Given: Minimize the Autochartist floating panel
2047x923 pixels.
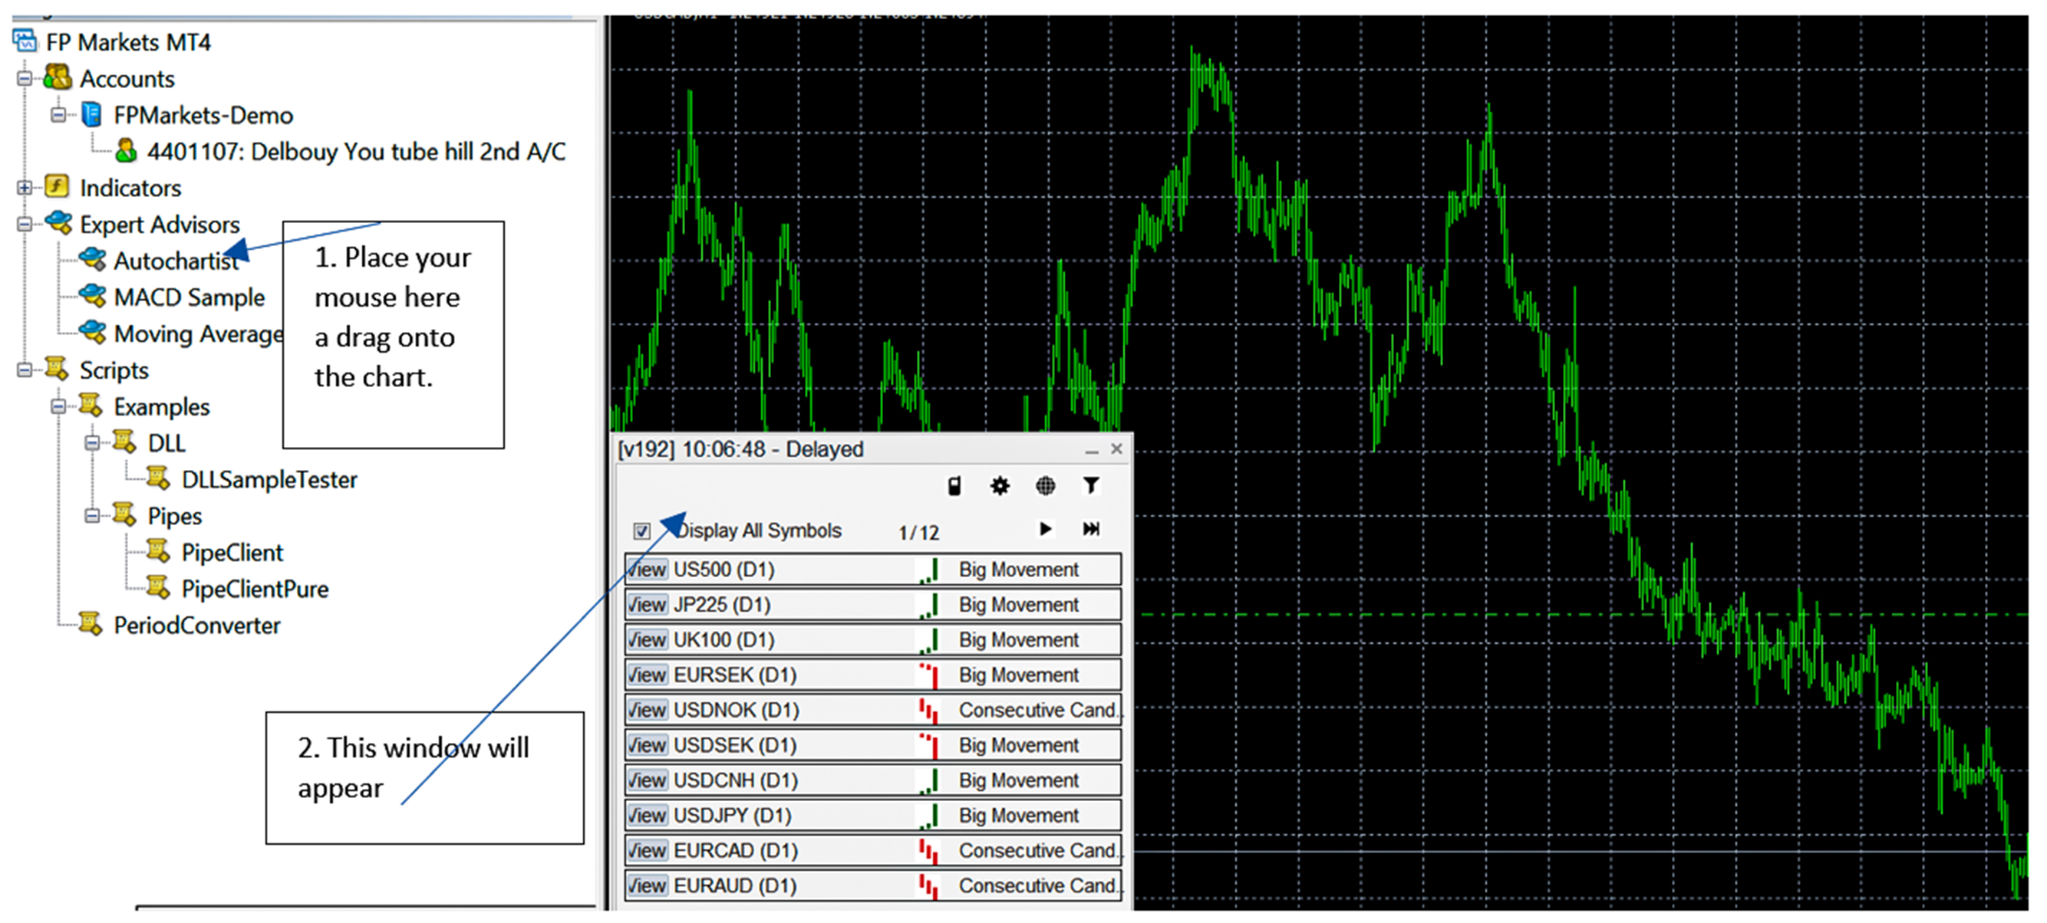Looking at the screenshot, I should [1091, 450].
